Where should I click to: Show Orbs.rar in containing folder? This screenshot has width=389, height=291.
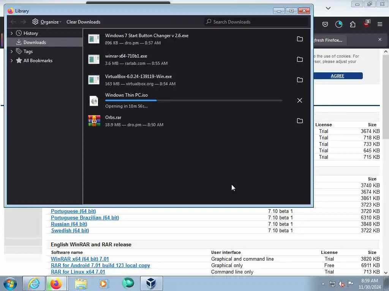(300, 121)
